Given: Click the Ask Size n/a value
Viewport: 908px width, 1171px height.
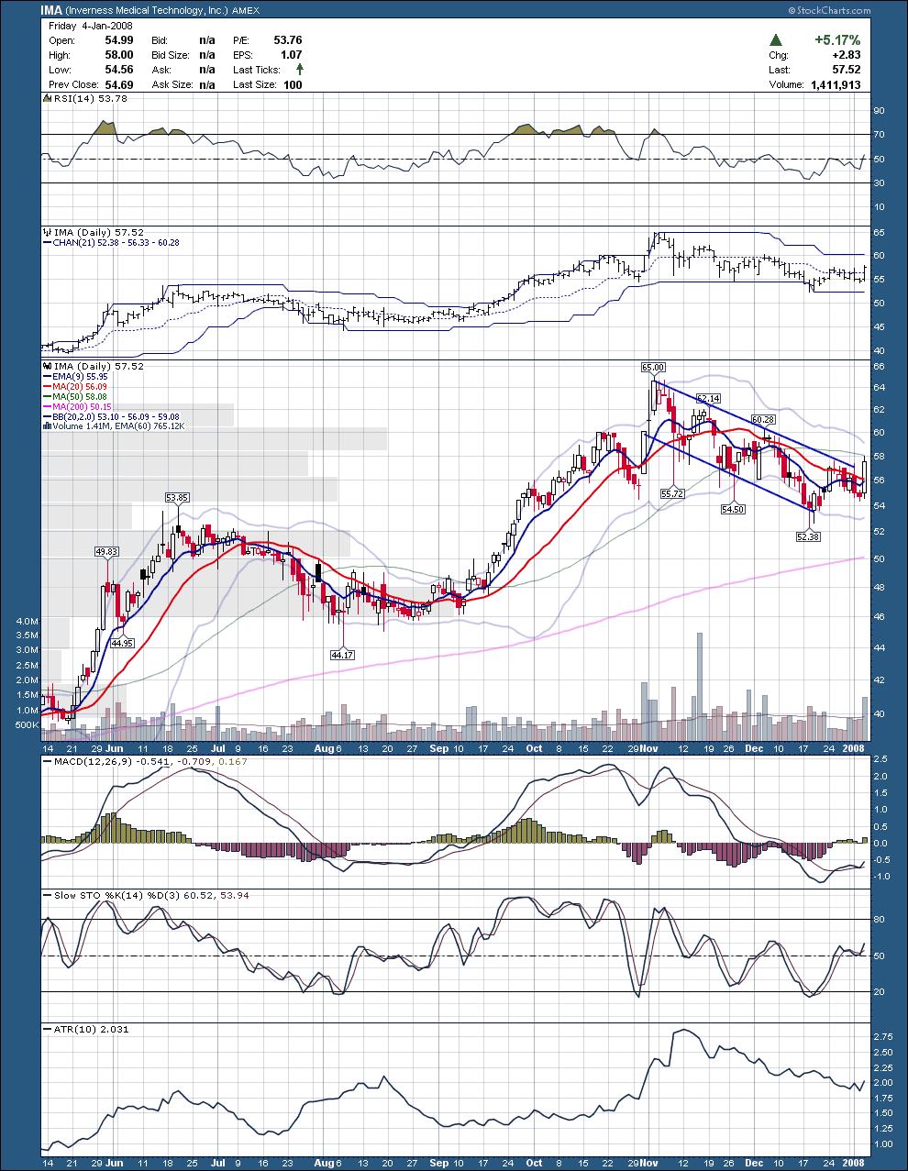Looking at the screenshot, I should tap(207, 84).
